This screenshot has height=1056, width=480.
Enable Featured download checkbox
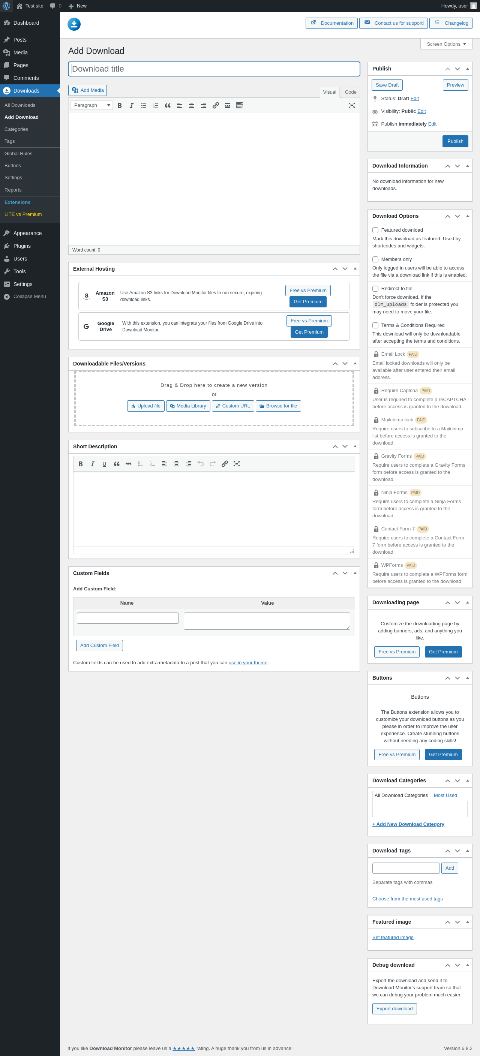tap(375, 231)
